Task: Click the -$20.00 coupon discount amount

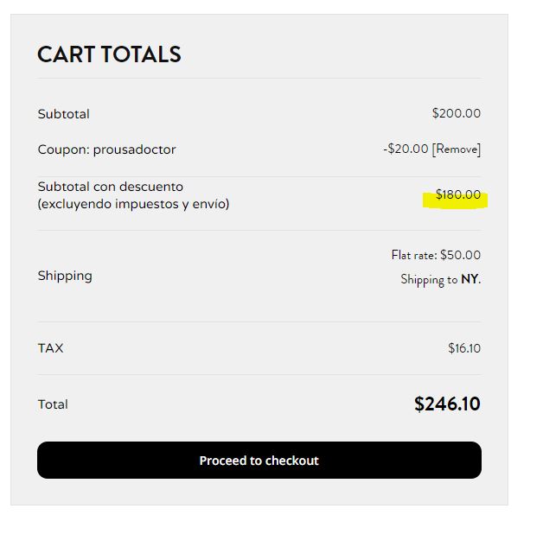Action: (x=406, y=149)
